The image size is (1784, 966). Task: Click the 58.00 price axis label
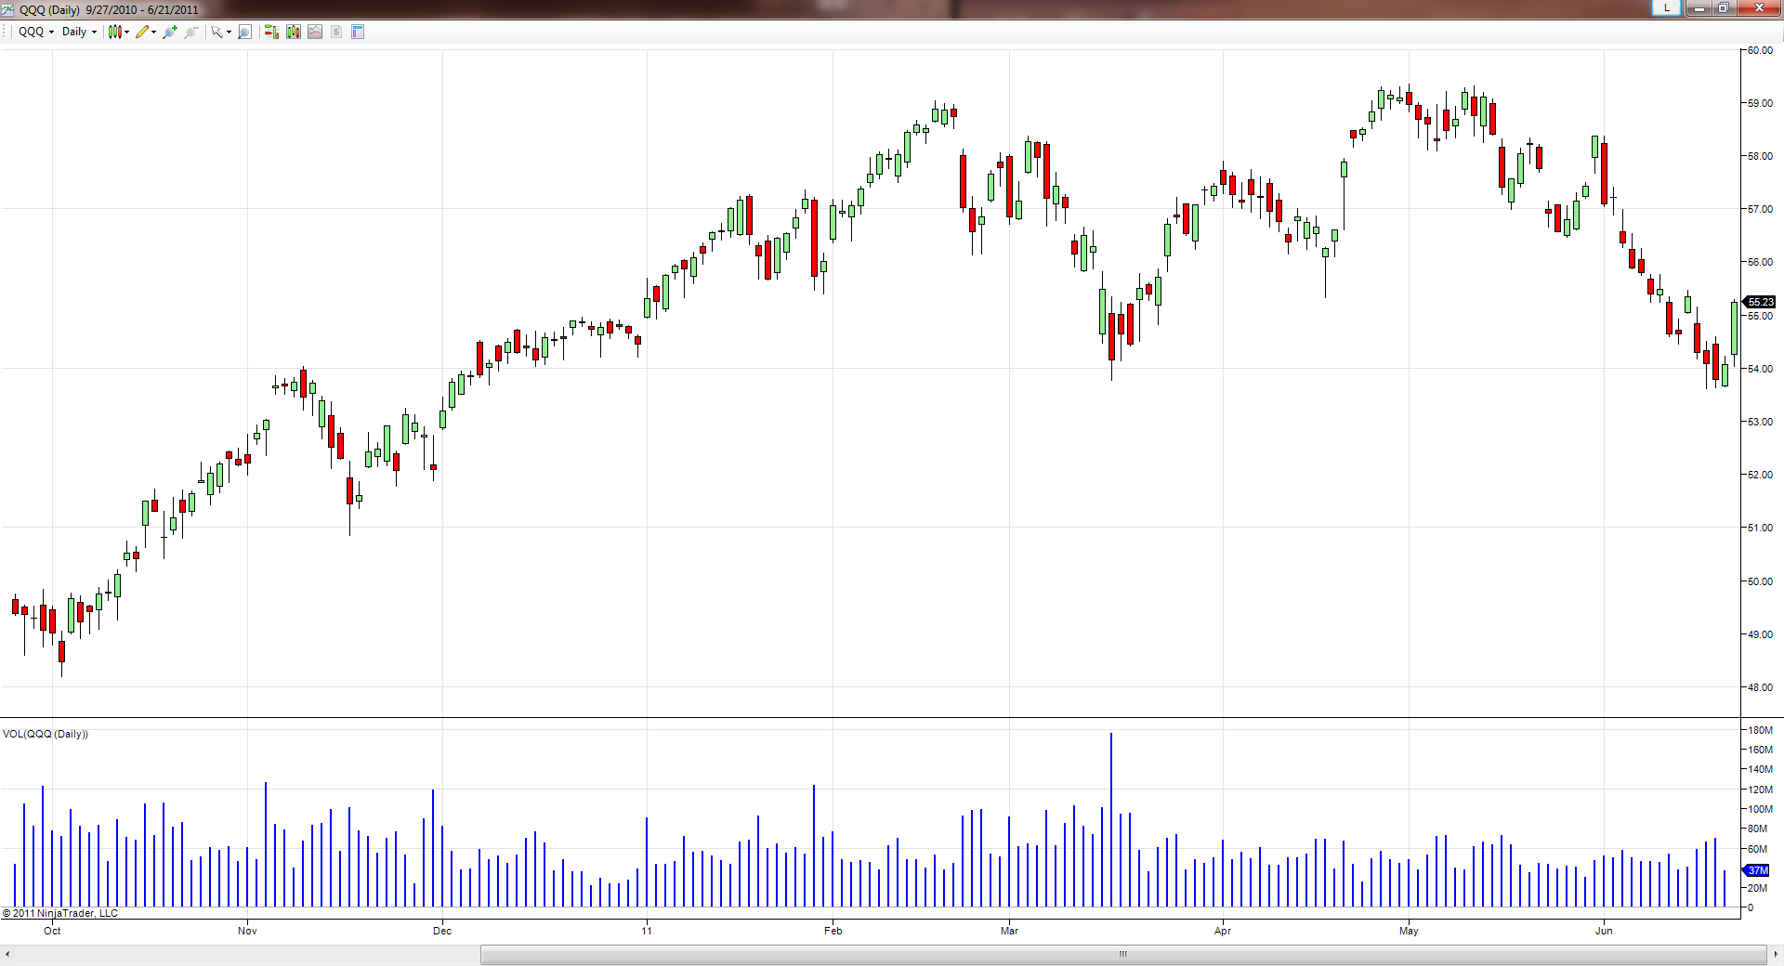1760,156
